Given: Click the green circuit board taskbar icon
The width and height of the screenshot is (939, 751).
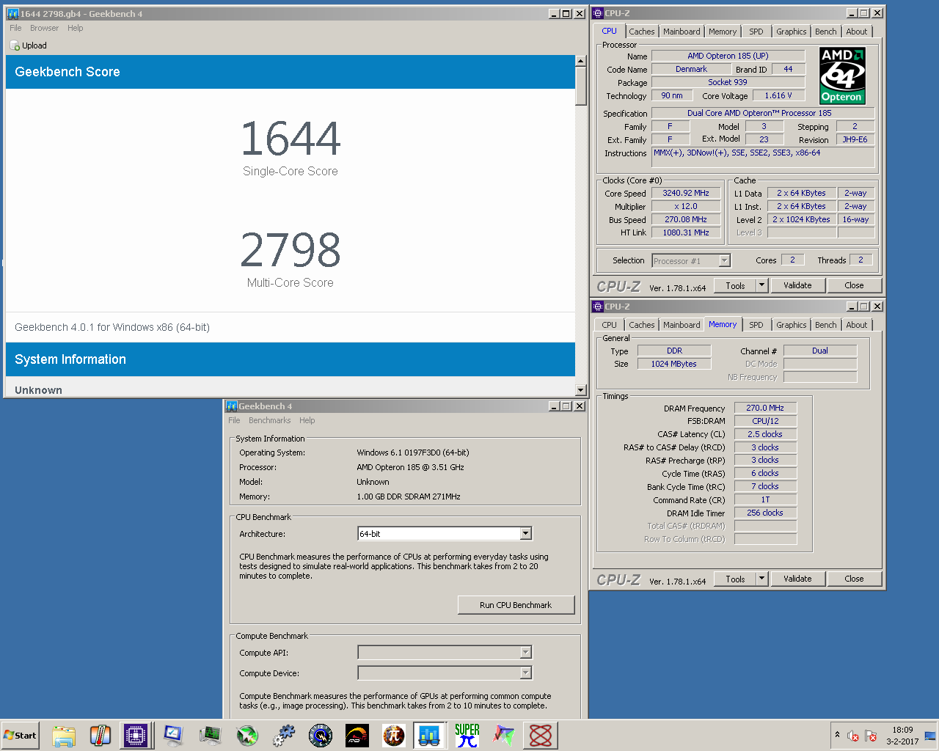Looking at the screenshot, I should pos(211,735).
